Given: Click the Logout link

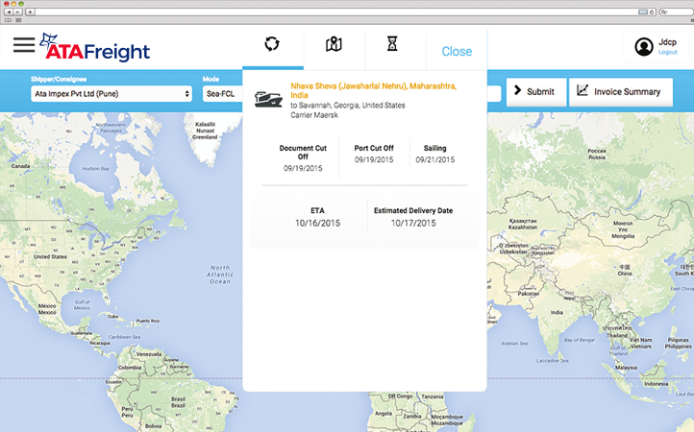Looking at the screenshot, I should (668, 53).
